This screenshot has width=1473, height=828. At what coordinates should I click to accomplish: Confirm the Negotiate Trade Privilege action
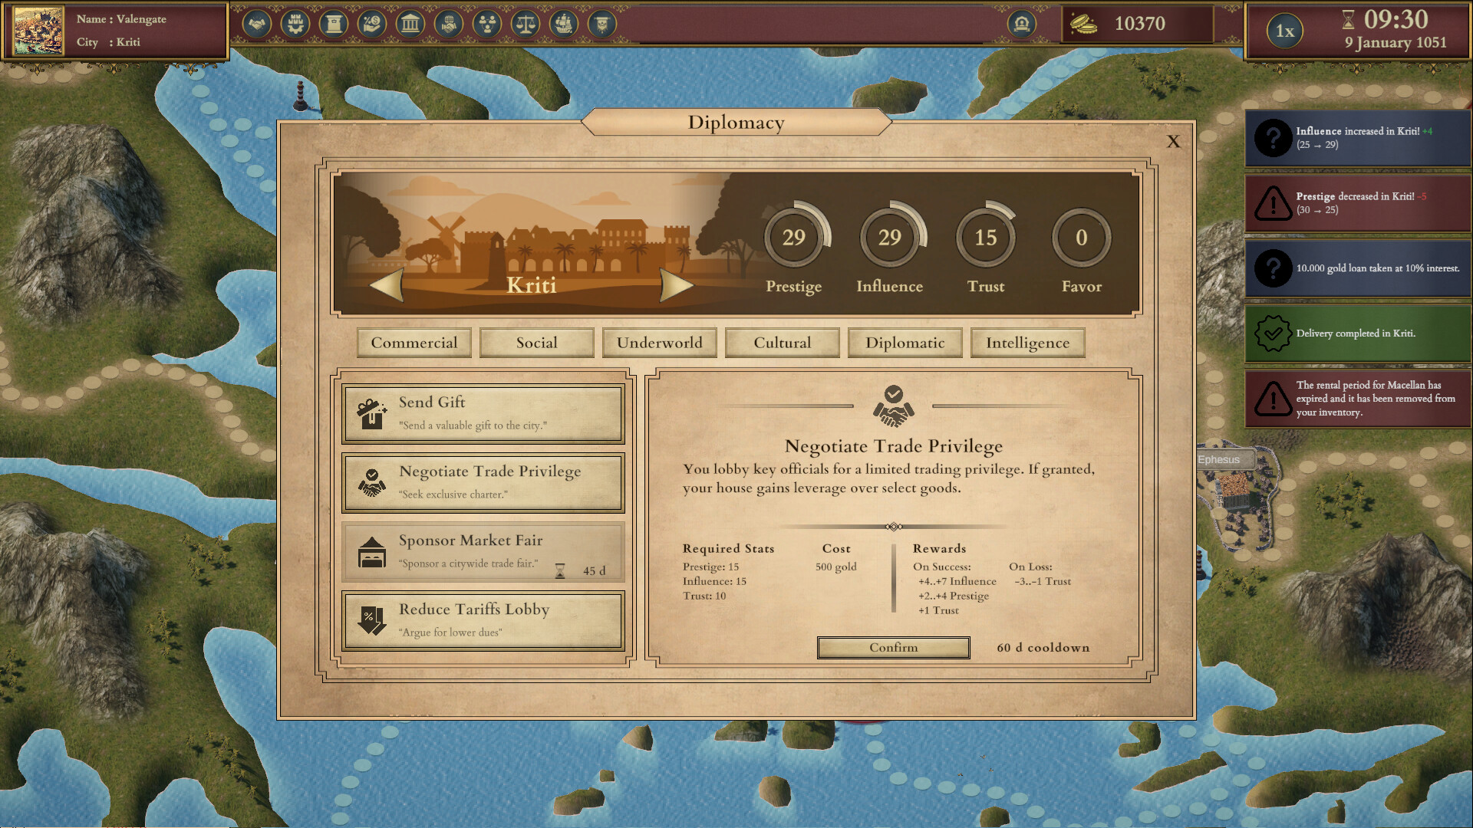893,648
